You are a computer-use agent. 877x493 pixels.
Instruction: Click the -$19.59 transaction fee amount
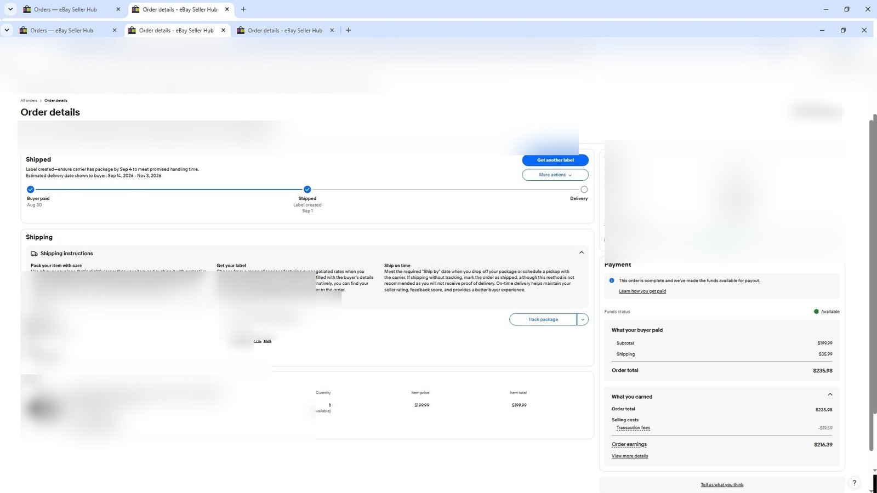(825, 428)
